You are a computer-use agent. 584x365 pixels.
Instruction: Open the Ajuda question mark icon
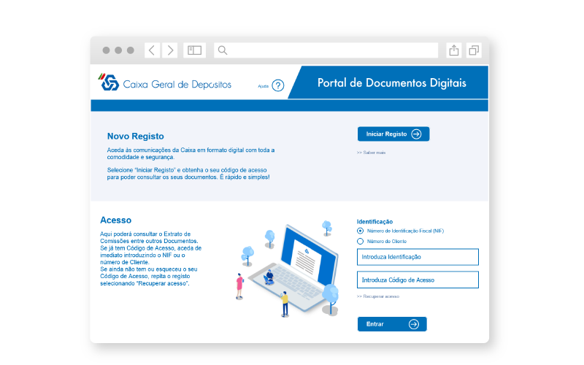(278, 85)
